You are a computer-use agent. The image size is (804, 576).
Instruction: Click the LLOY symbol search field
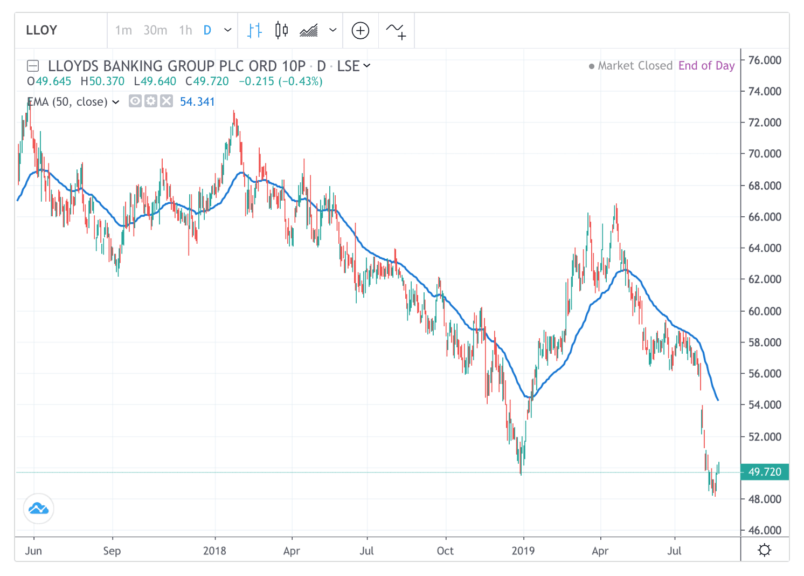click(x=61, y=30)
